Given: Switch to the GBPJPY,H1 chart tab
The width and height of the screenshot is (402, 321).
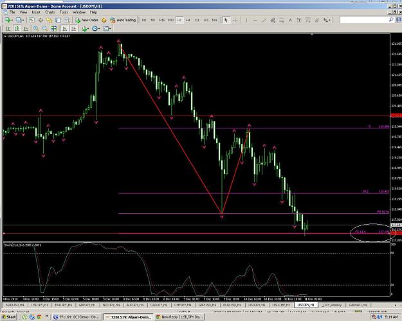Looking at the screenshot, I should tap(87, 305).
